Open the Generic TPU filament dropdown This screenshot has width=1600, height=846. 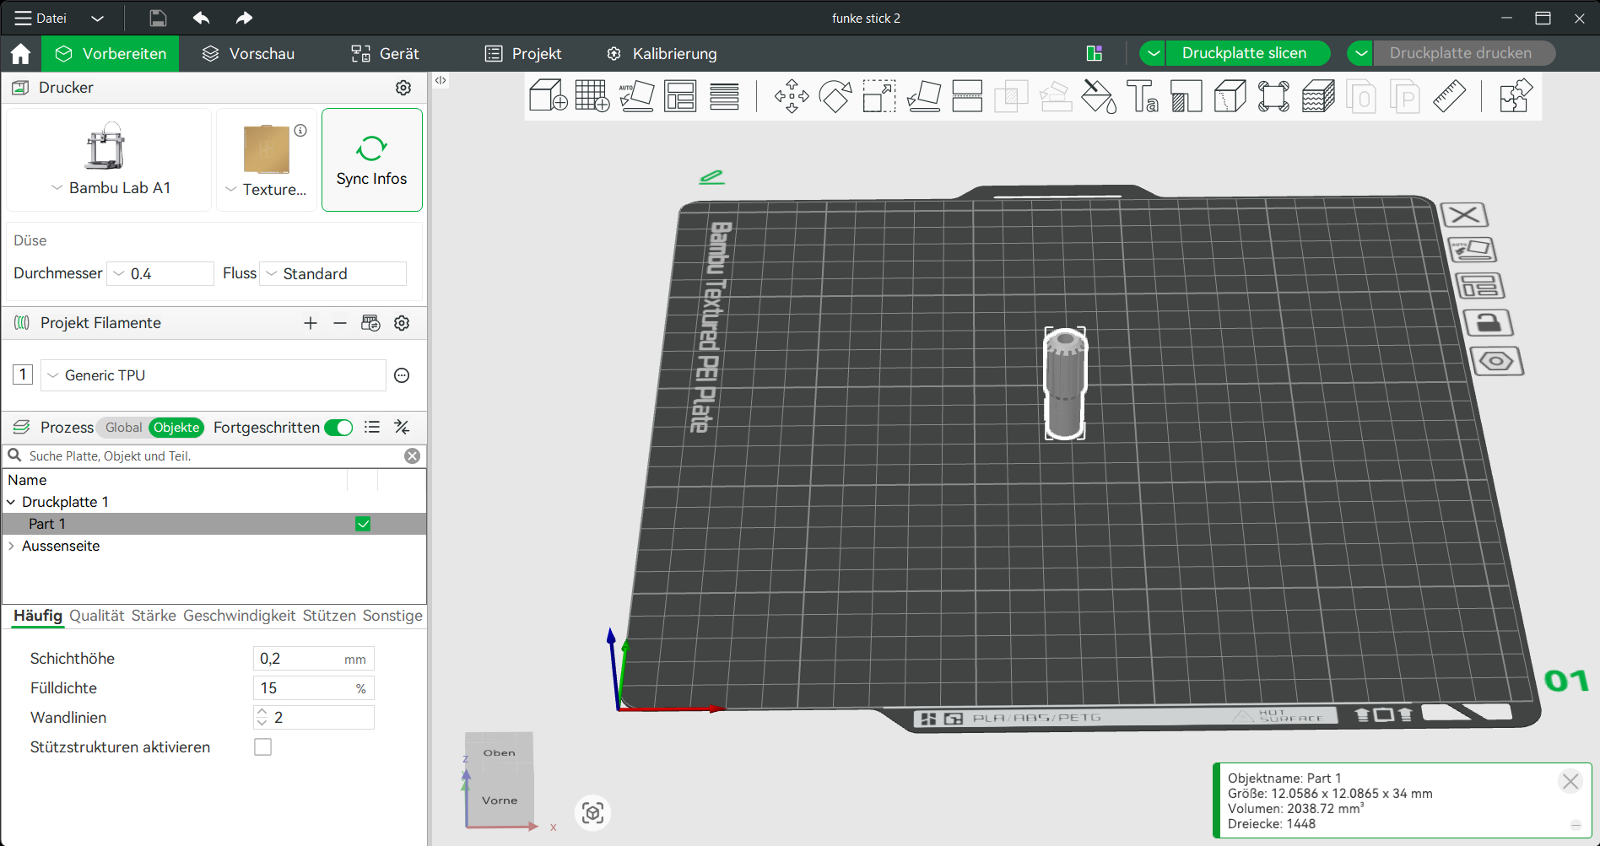tap(214, 375)
